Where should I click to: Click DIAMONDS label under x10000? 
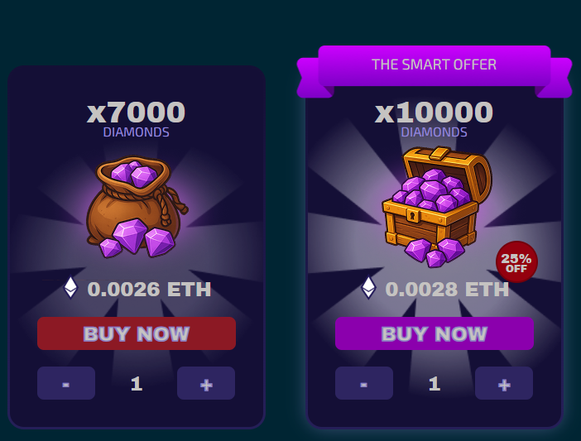coord(434,132)
